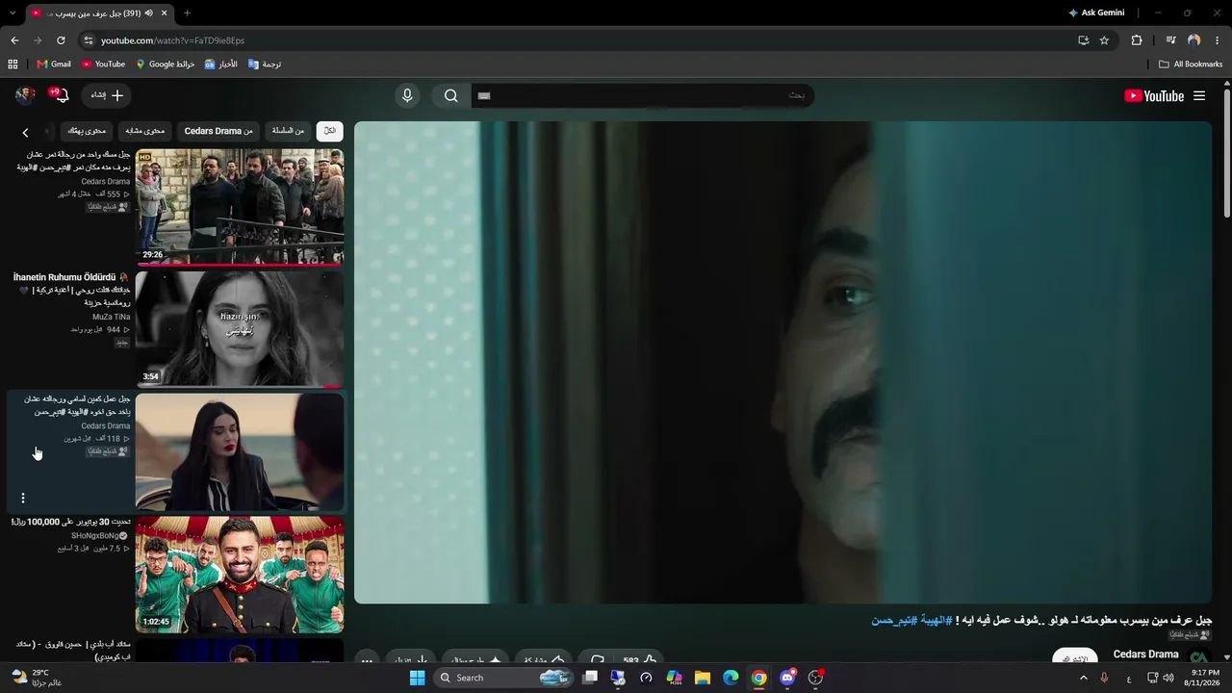
Task: Open the Windows Start menu
Action: click(417, 678)
